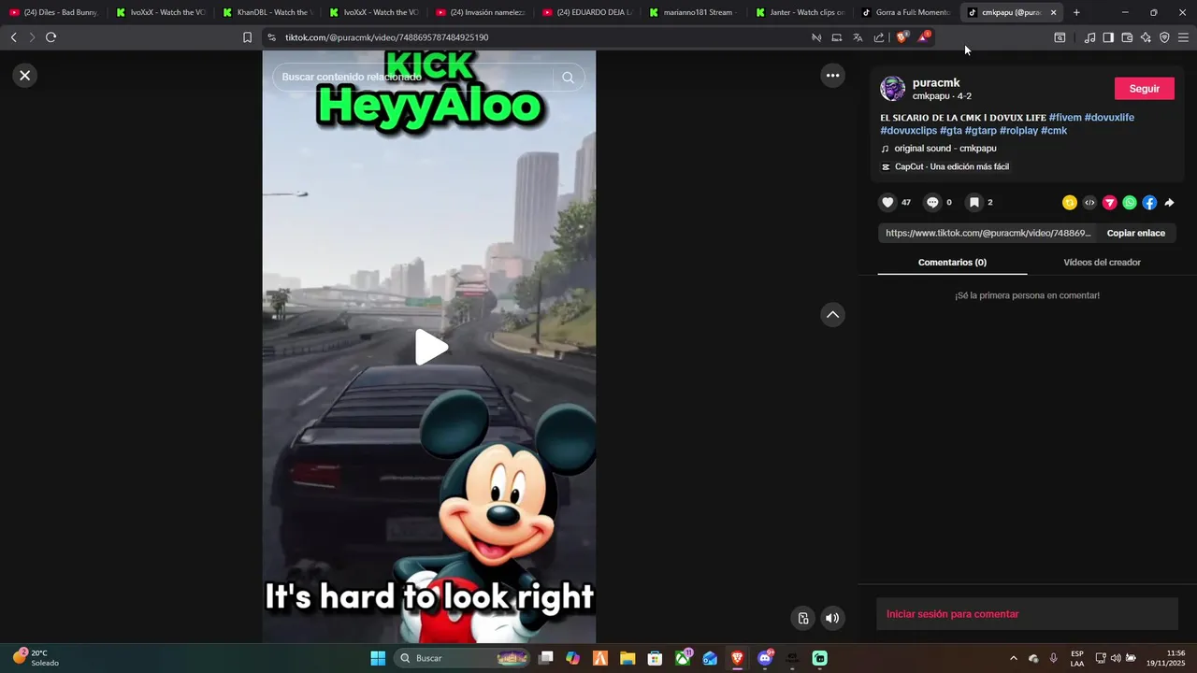Share video to Facebook
This screenshot has height=673, width=1197.
coord(1149,203)
